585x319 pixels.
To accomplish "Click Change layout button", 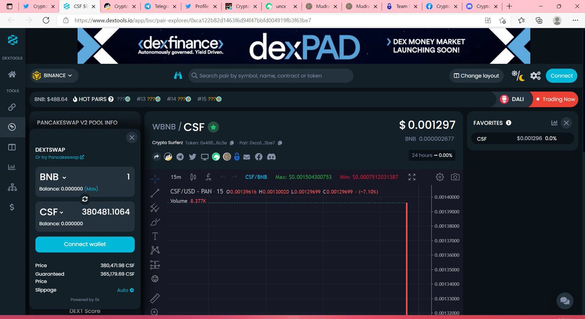I will click(476, 75).
